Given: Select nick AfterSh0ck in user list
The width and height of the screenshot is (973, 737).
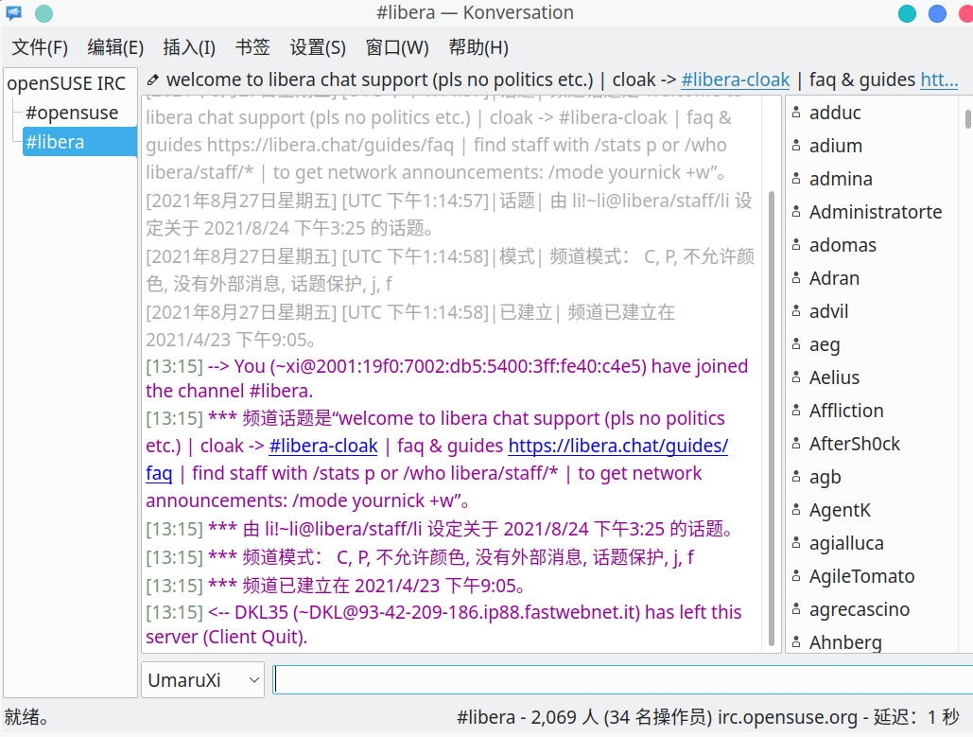Looking at the screenshot, I should click(x=855, y=444).
